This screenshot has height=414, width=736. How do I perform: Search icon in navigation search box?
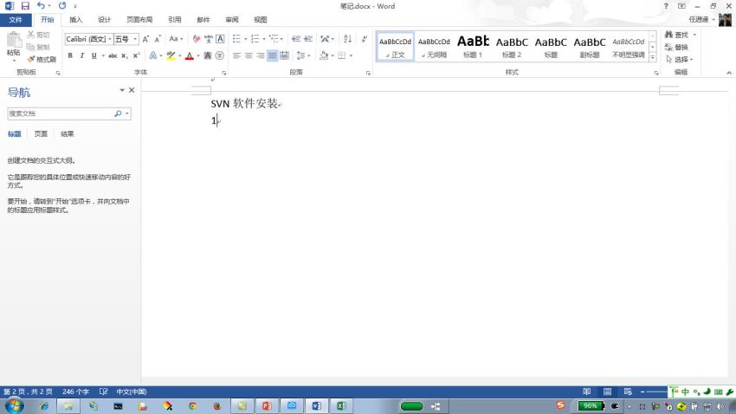tap(118, 113)
